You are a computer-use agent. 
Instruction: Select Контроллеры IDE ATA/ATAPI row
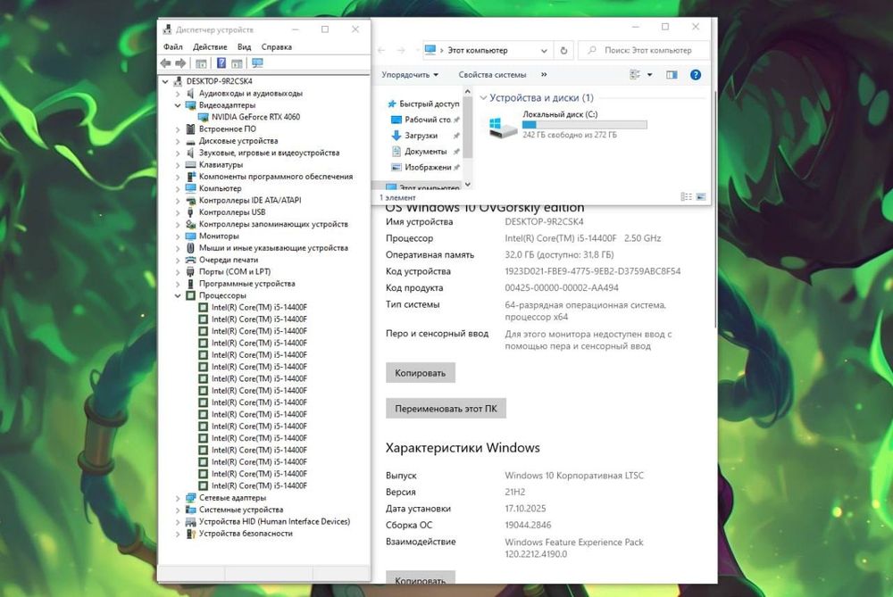249,200
